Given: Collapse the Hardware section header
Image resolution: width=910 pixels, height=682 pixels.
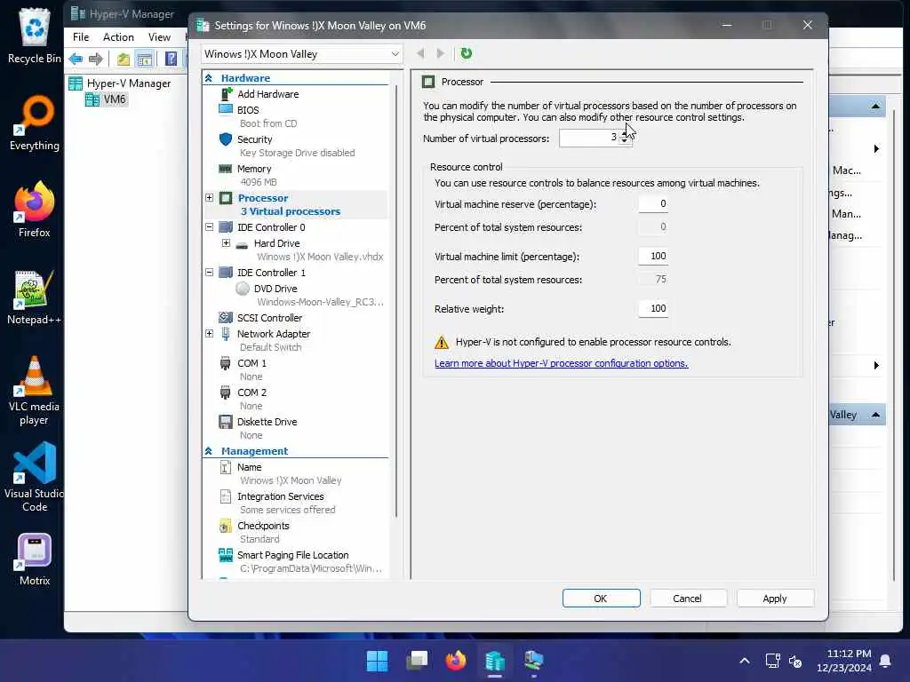Looking at the screenshot, I should tap(209, 78).
